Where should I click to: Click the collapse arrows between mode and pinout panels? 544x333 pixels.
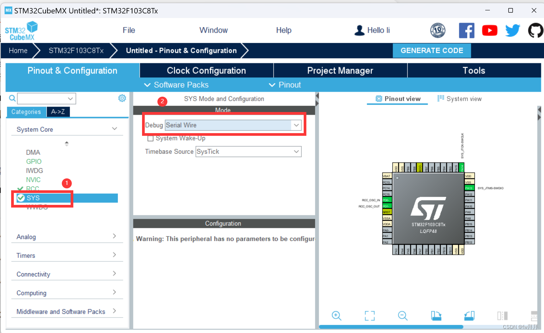317,99
